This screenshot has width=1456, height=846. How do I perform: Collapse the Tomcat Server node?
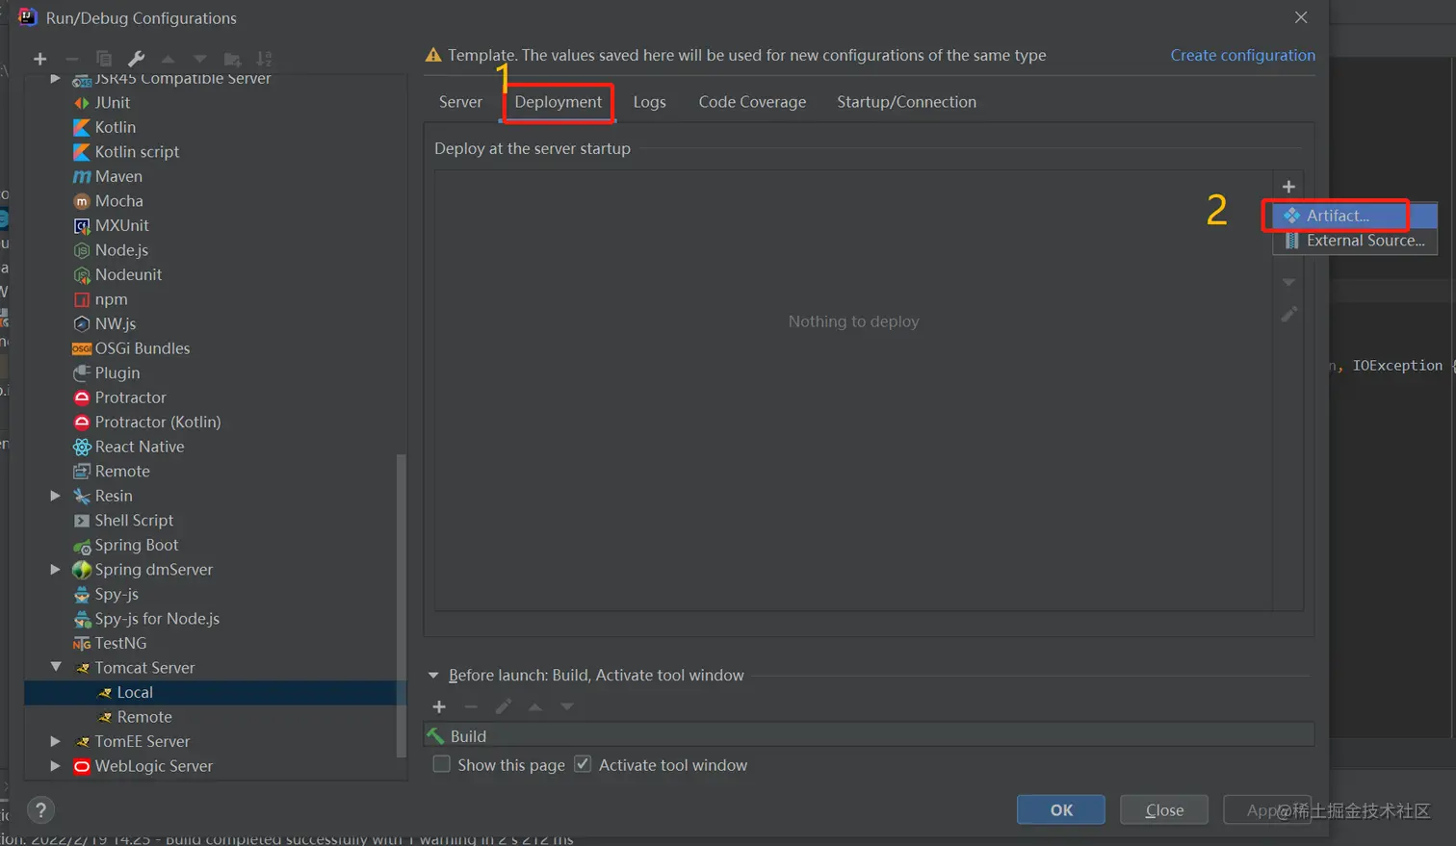click(55, 667)
